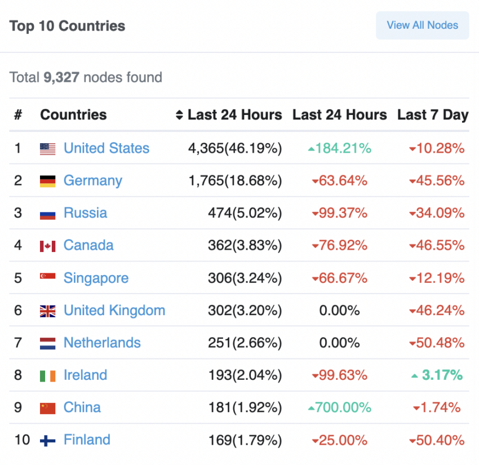479x465 pixels.
Task: Select the United Kingdom link
Action: pos(114,310)
